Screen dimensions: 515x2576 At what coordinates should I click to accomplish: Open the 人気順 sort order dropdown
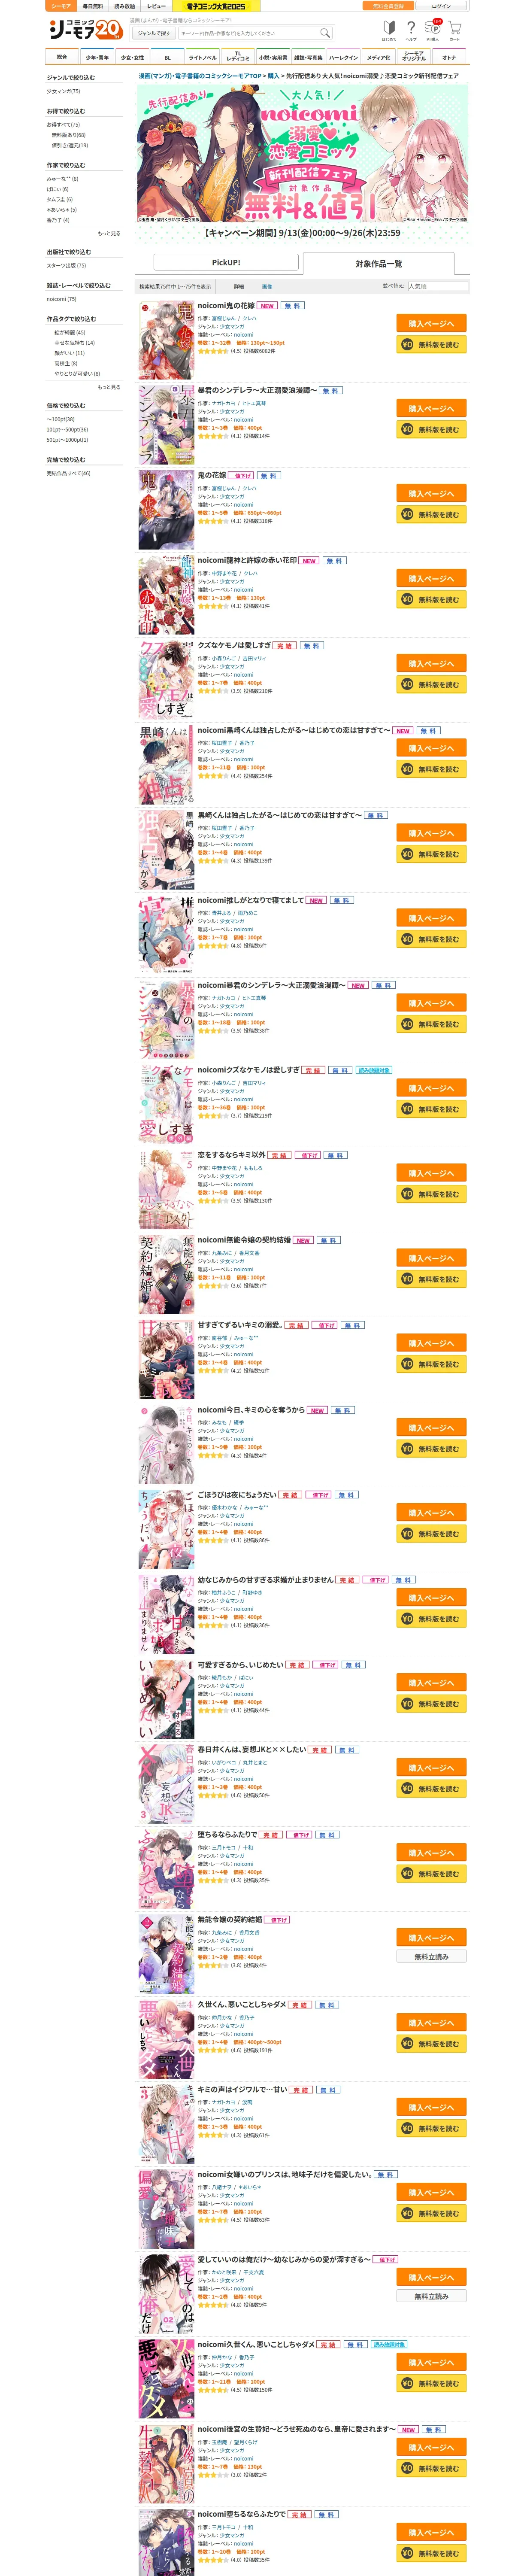(437, 286)
